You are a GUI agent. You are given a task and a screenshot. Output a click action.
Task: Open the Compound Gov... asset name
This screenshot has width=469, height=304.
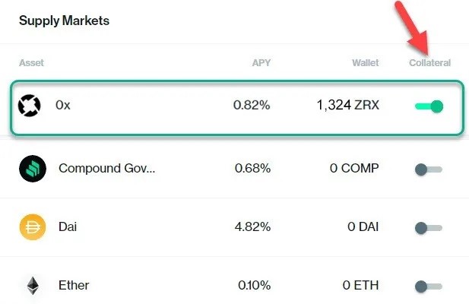pyautogui.click(x=106, y=168)
